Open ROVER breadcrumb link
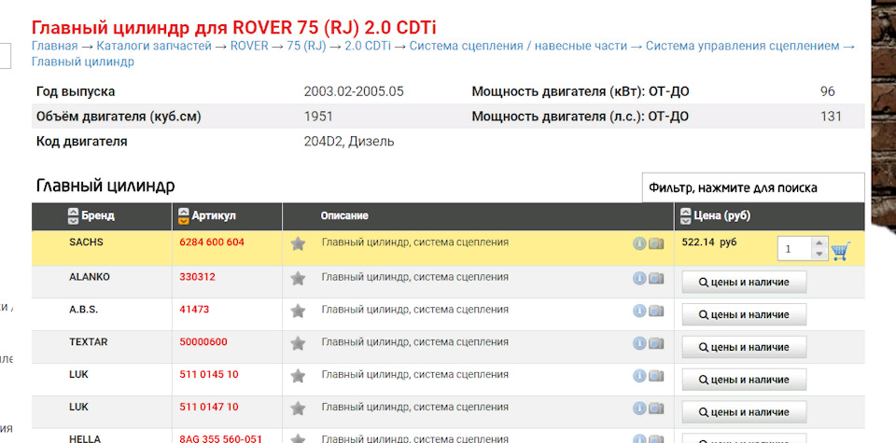 click(x=249, y=47)
